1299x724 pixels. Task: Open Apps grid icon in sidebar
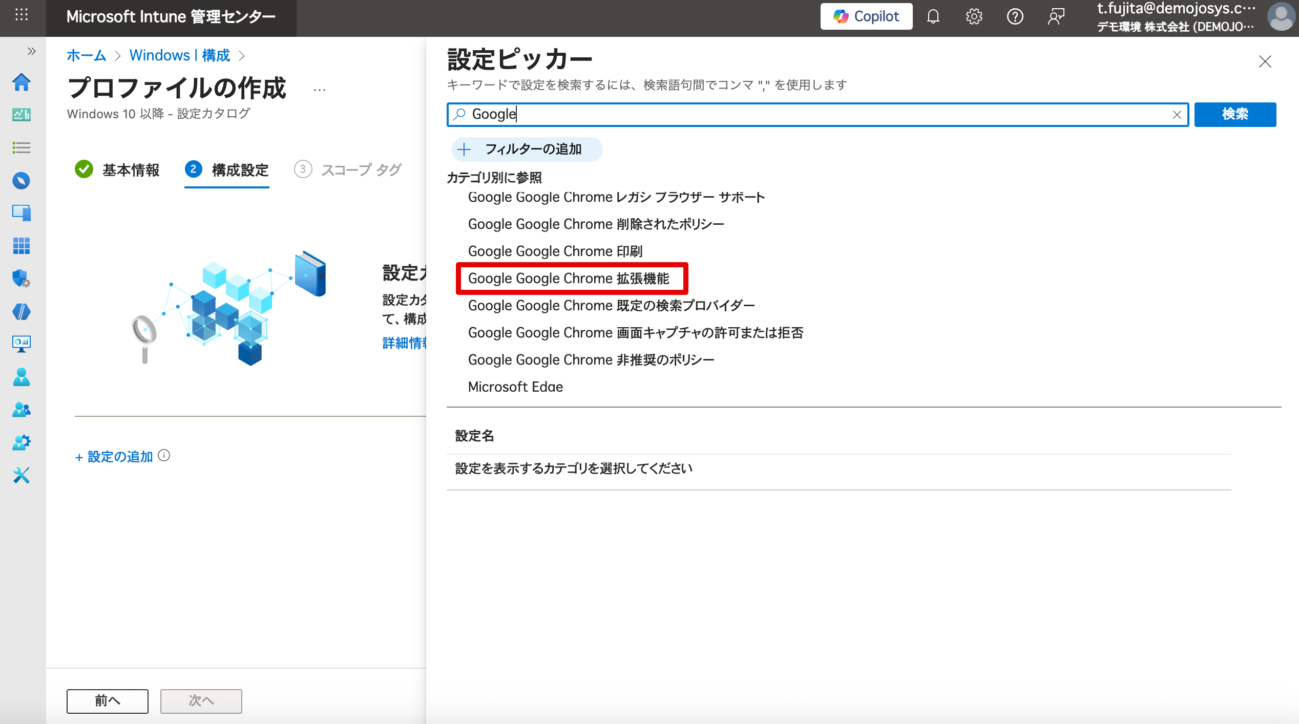(x=22, y=246)
